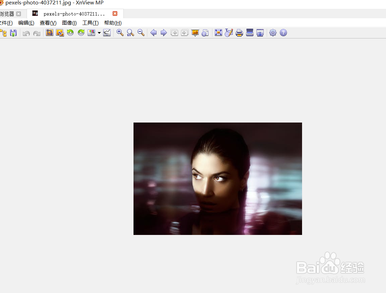Go to next image with right arrow
This screenshot has width=386, height=293.
(x=164, y=32)
